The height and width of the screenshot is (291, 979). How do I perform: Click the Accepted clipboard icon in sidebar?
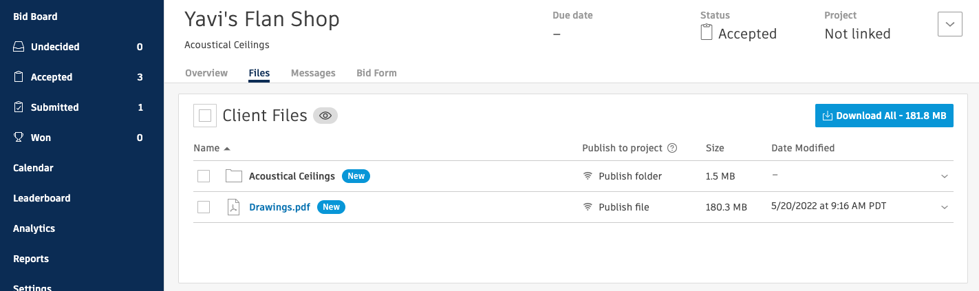[19, 77]
